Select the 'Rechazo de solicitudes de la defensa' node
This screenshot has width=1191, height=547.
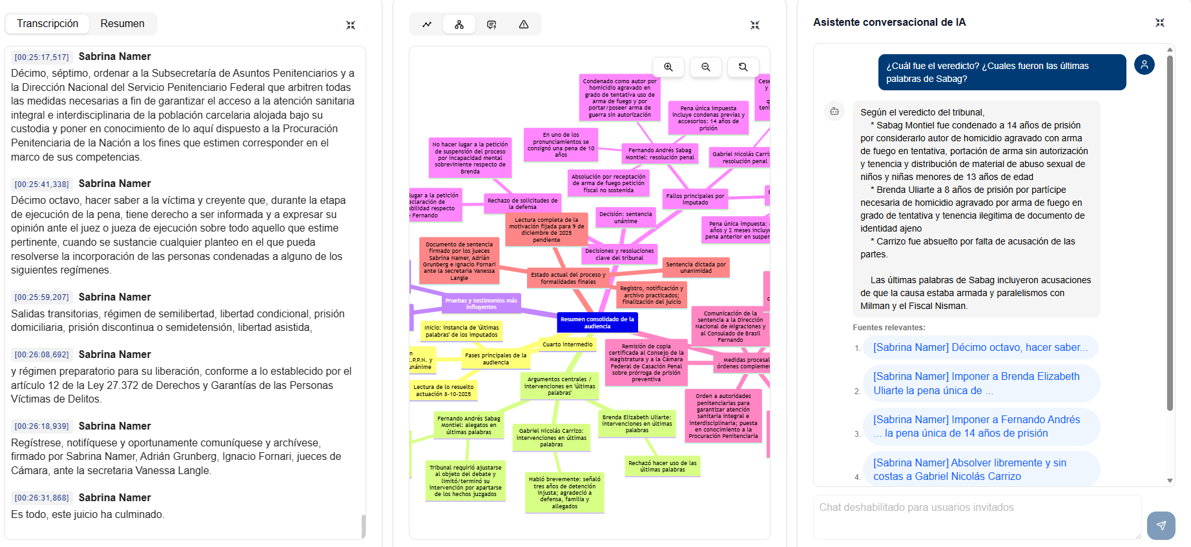523,204
